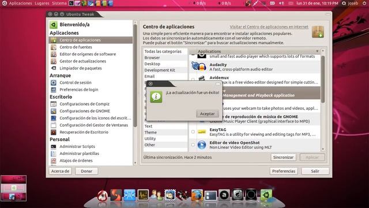Open Thunderbird mail icon in dock

pos(170,195)
